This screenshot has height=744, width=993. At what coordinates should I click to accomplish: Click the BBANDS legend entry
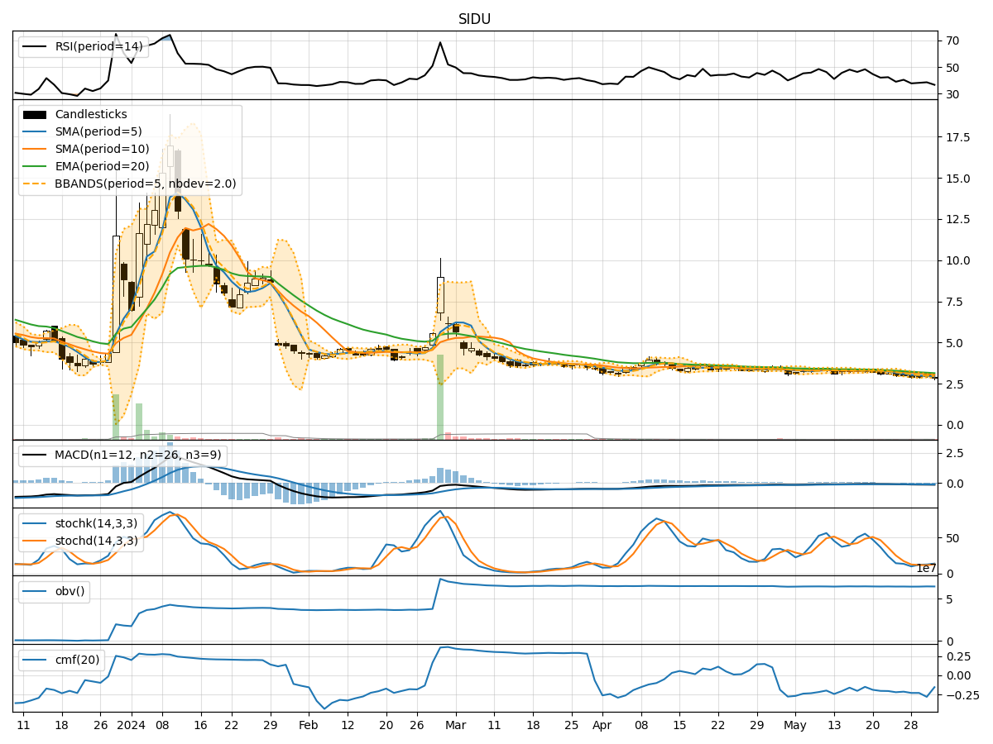145,184
